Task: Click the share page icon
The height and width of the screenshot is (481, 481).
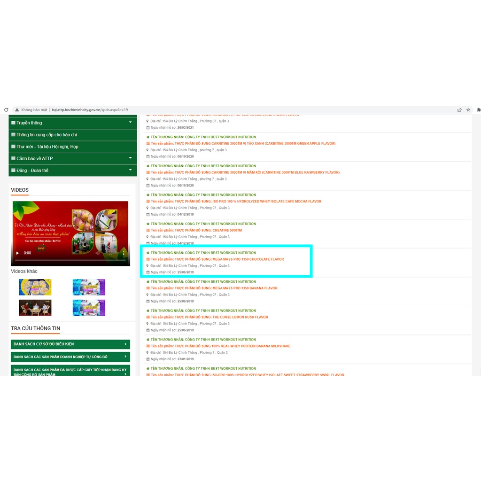Action: [x=459, y=110]
